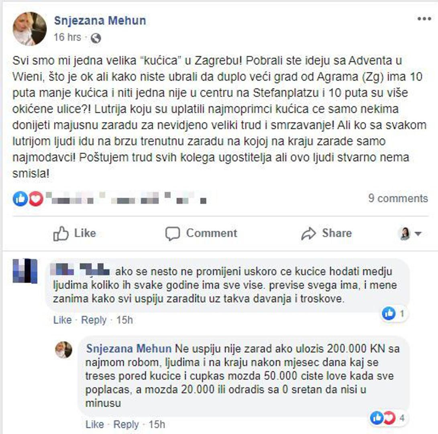This screenshot has height=434, width=438.
Task: Click the thumbs-up Like button on post
Action: 75,233
